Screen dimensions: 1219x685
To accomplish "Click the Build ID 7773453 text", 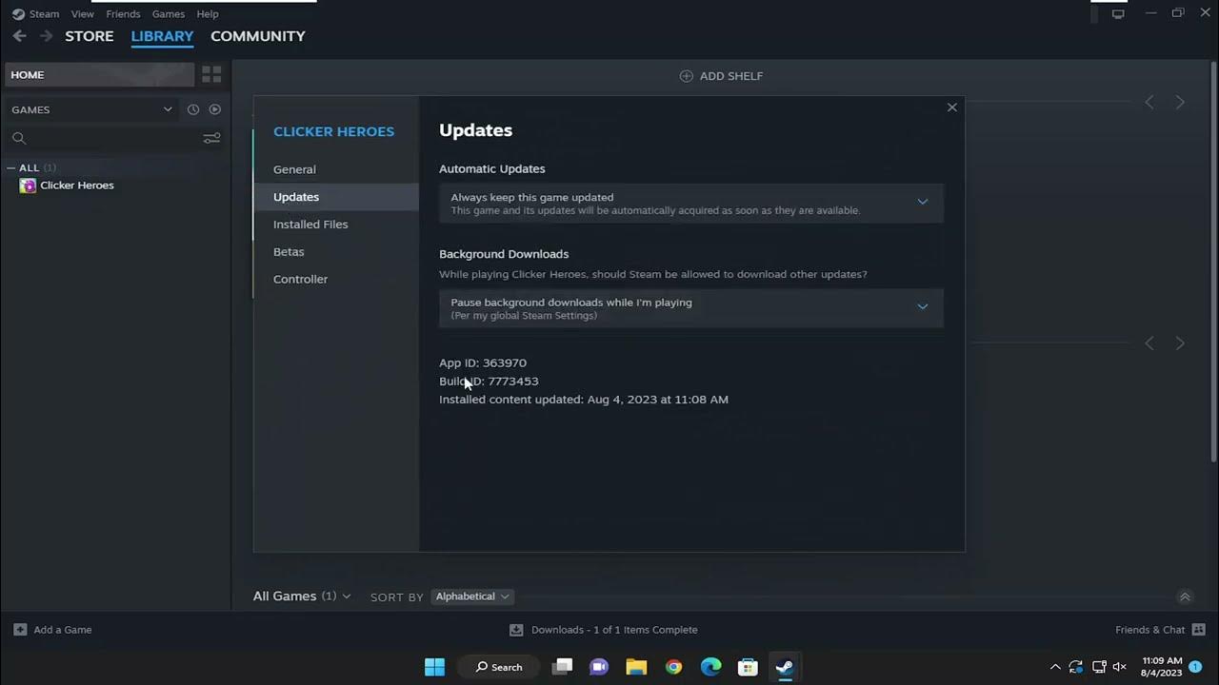I will pos(489,381).
